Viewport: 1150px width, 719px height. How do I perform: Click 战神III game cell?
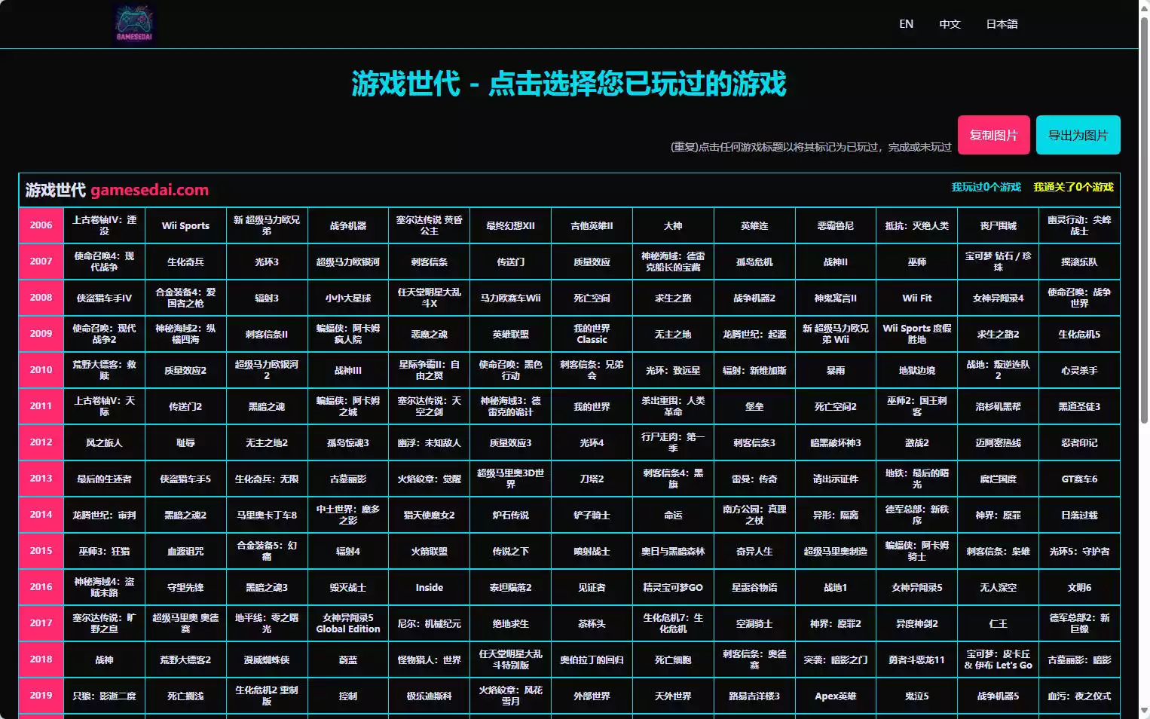pos(348,370)
